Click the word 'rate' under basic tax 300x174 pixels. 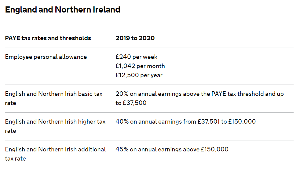tap(10, 103)
